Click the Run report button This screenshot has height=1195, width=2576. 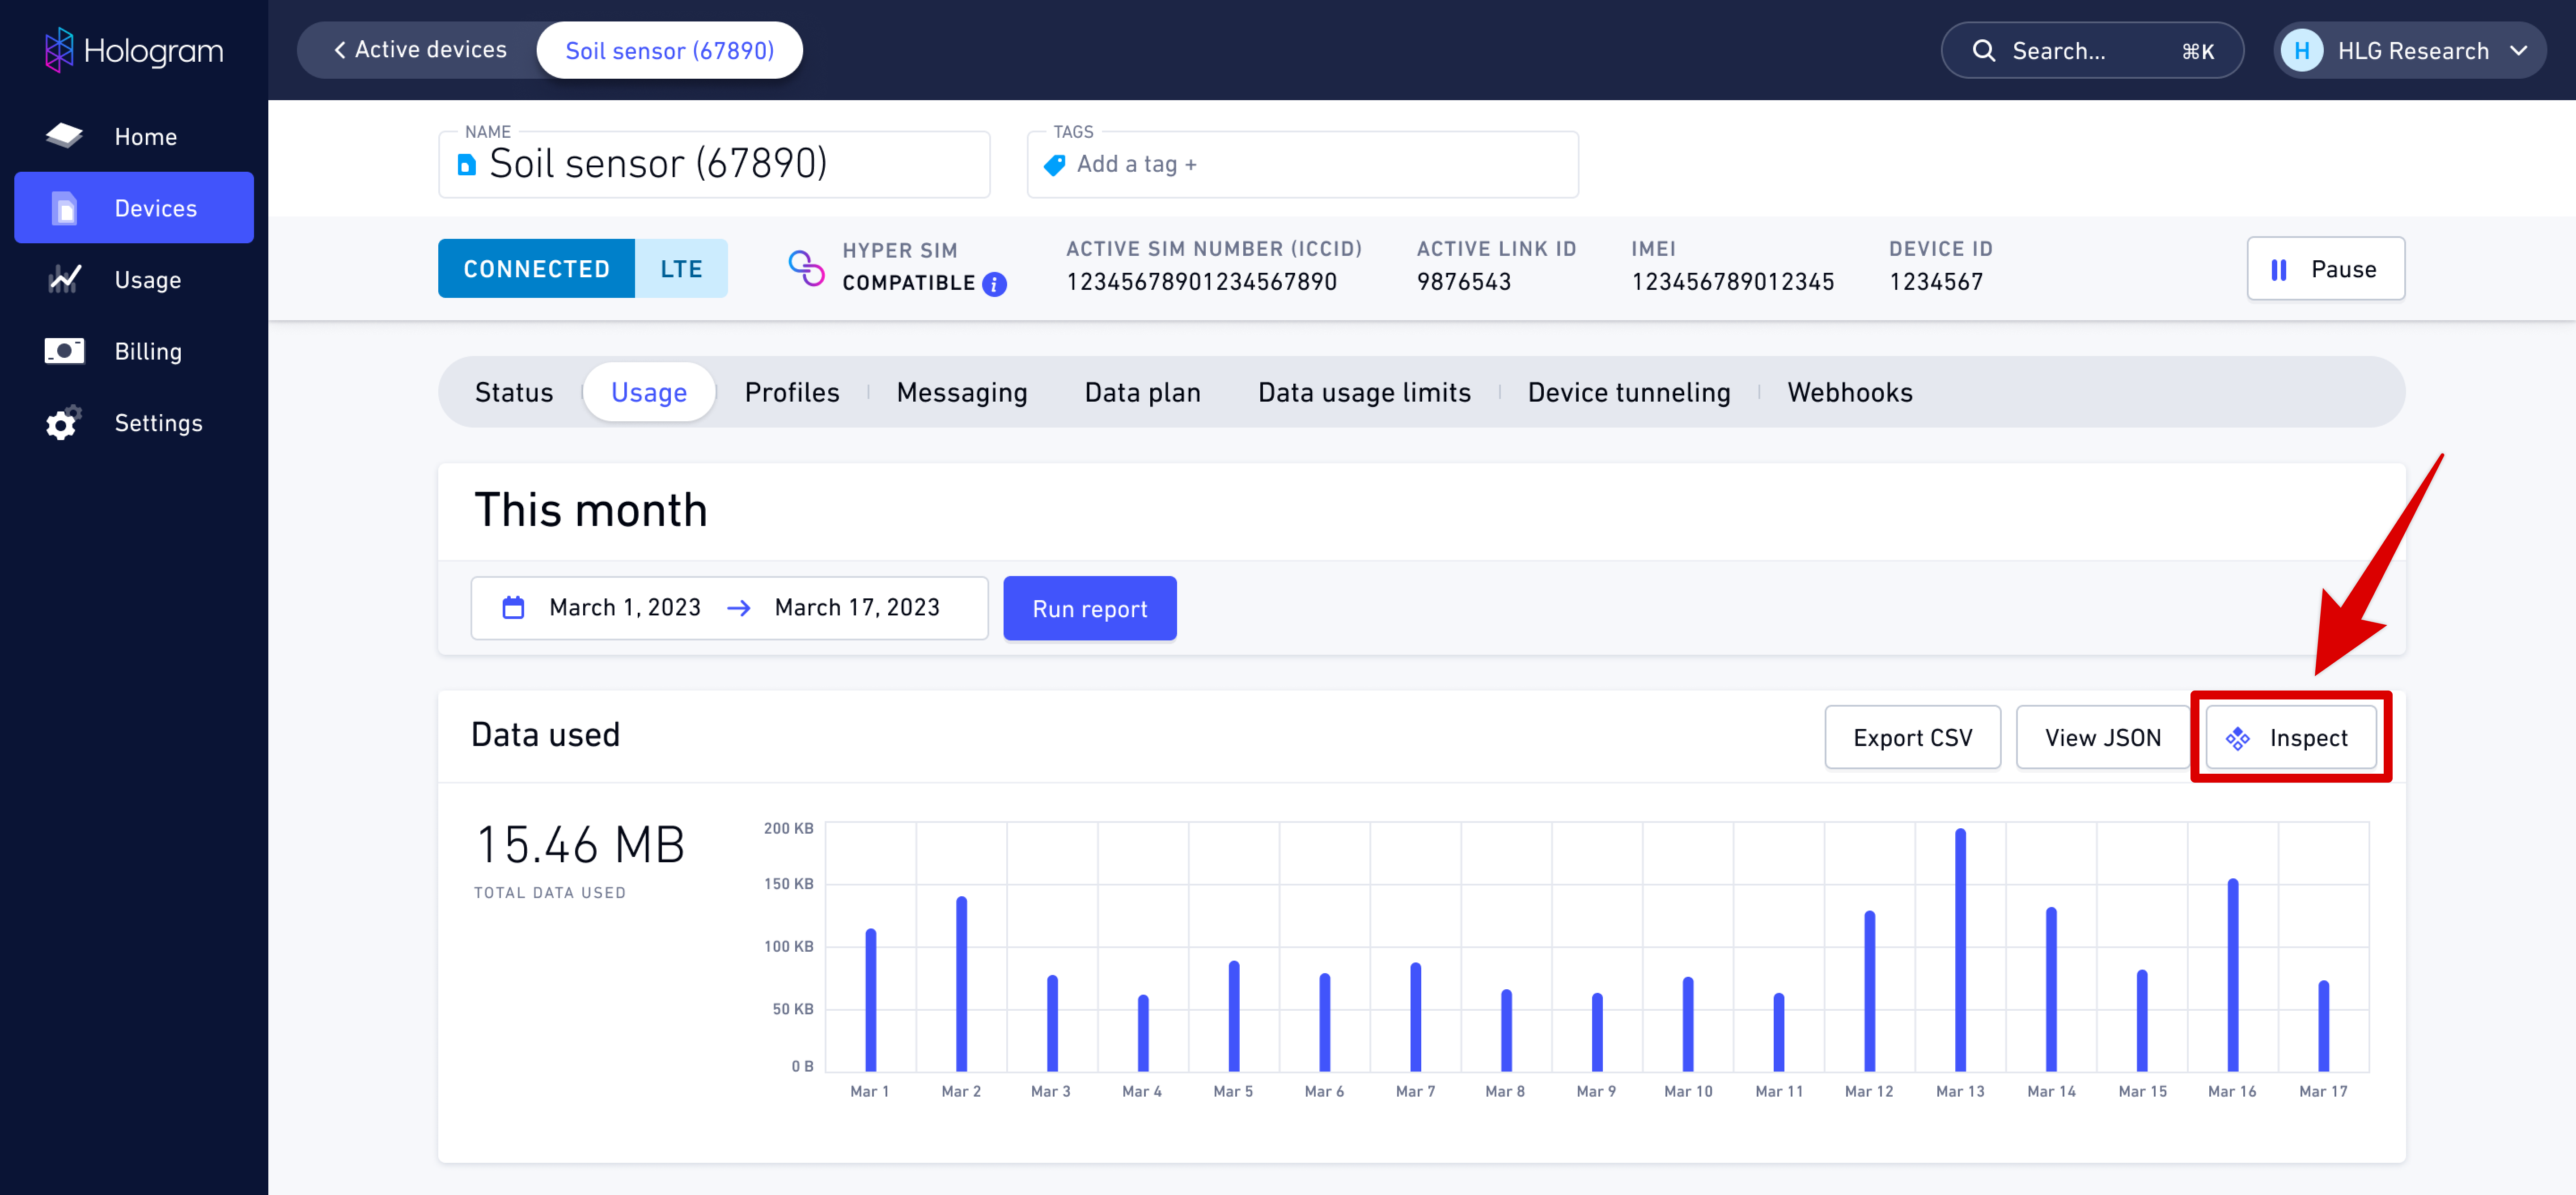[1089, 608]
